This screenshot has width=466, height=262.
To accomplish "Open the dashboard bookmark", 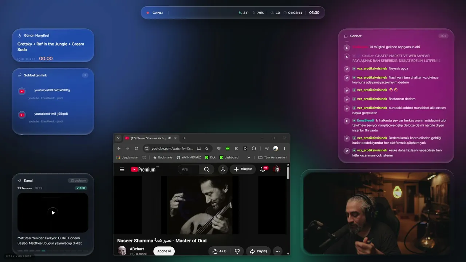I will [x=229, y=158].
